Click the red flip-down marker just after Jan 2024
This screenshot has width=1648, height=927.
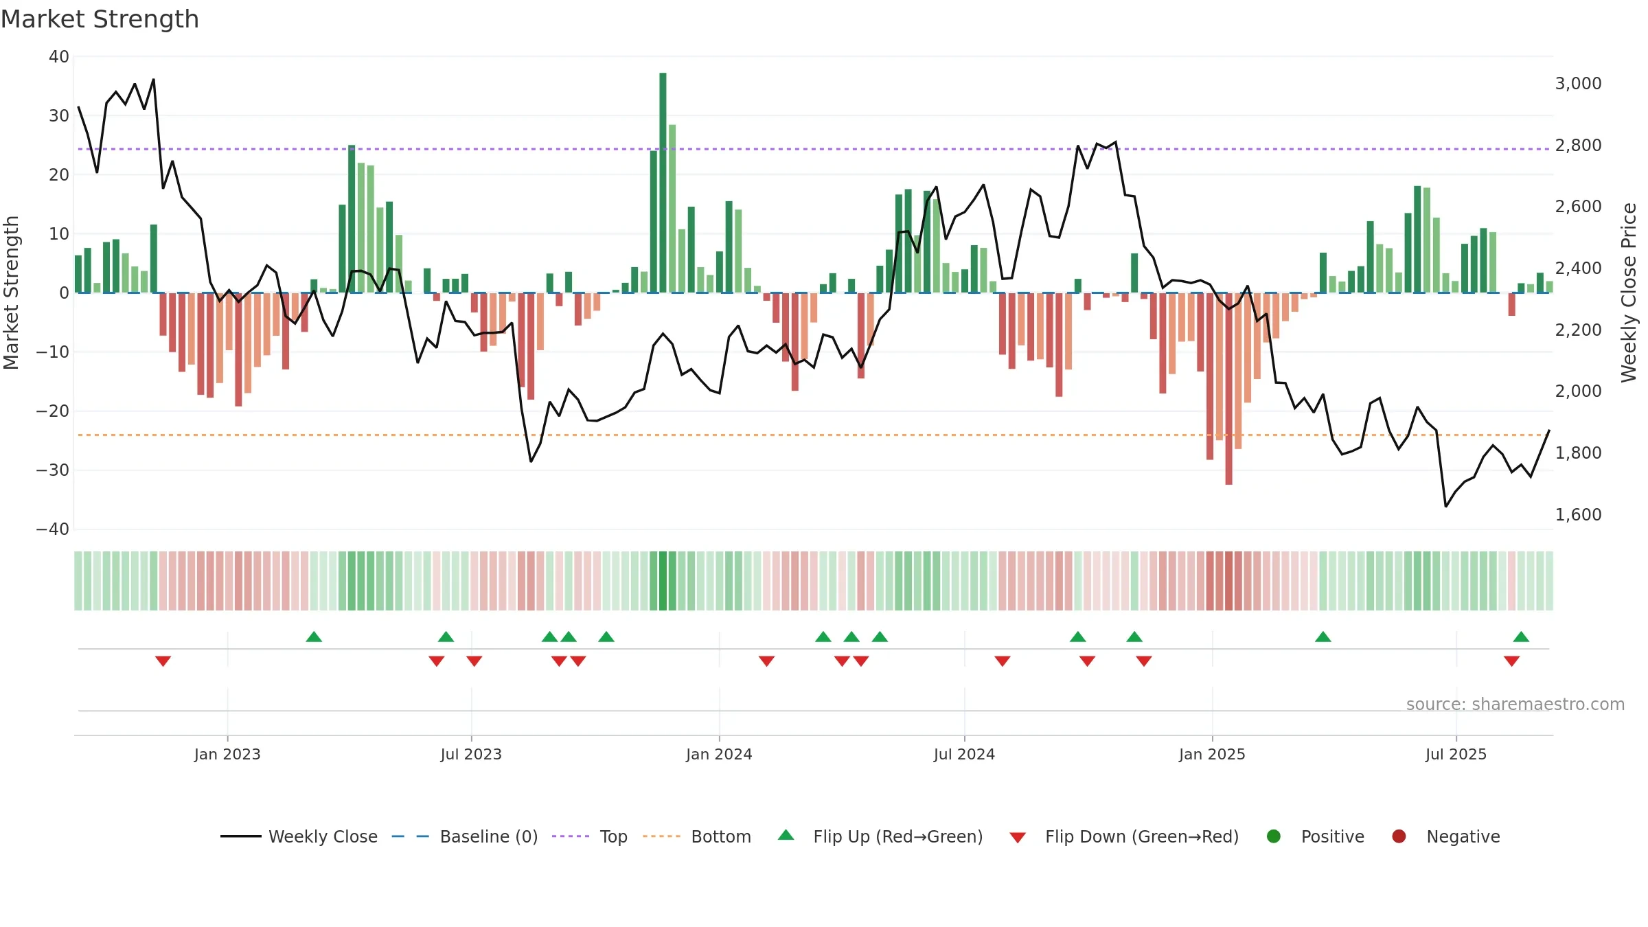pyautogui.click(x=766, y=661)
